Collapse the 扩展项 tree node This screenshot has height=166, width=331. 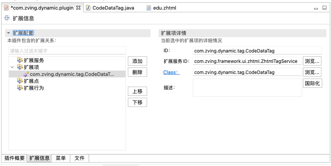(12, 67)
